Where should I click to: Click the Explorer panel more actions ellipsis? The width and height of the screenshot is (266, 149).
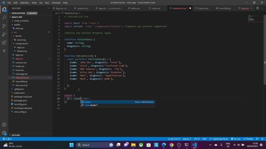49,8
